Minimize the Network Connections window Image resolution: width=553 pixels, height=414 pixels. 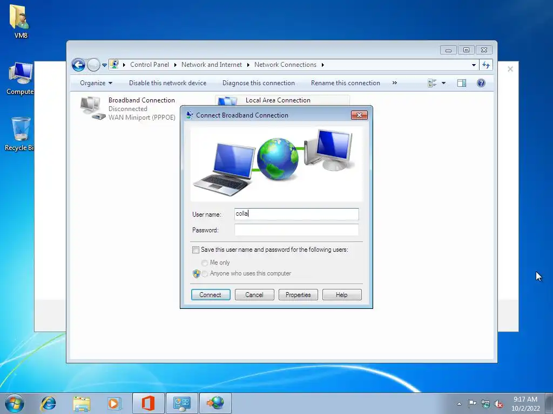tap(448, 50)
